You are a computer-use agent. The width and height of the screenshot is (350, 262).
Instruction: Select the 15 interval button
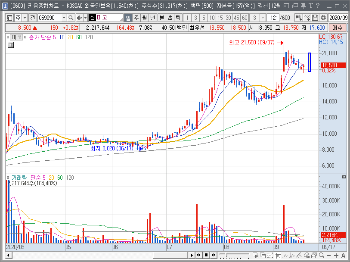[x=220, y=18]
